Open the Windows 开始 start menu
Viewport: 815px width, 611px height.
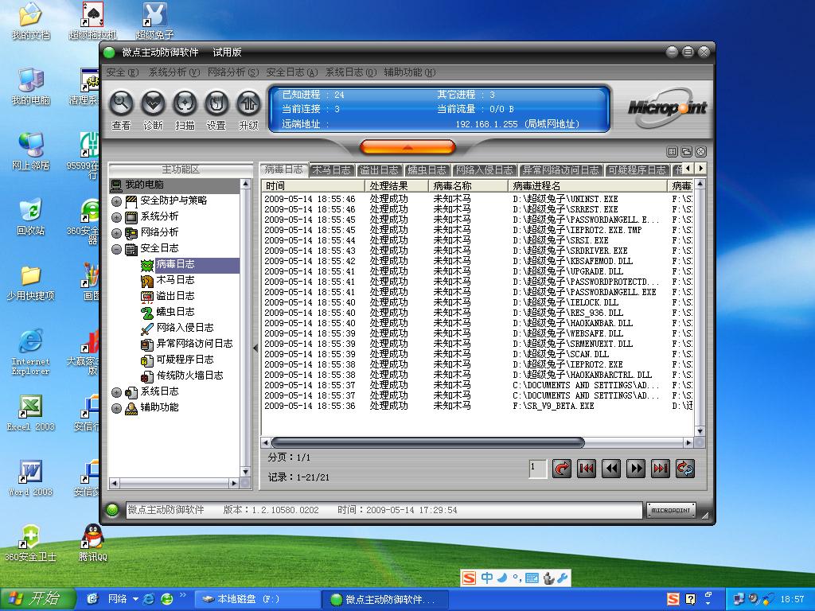(x=38, y=599)
